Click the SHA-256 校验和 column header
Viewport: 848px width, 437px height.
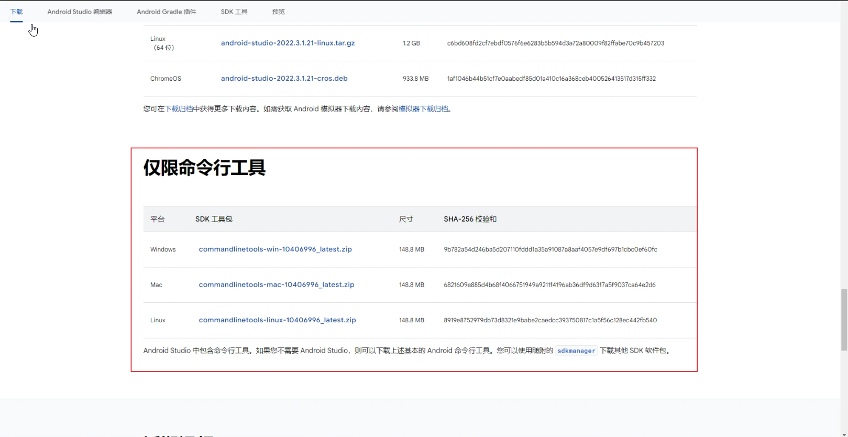(x=470, y=219)
